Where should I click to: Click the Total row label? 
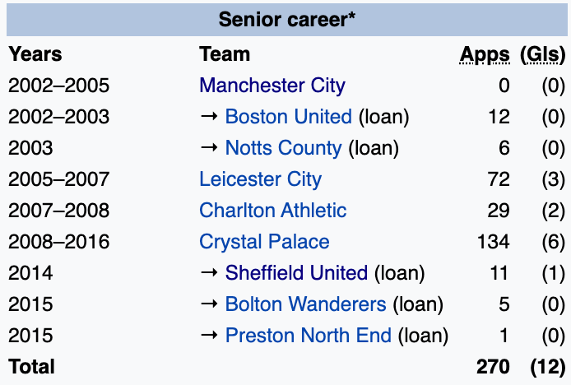coord(32,367)
